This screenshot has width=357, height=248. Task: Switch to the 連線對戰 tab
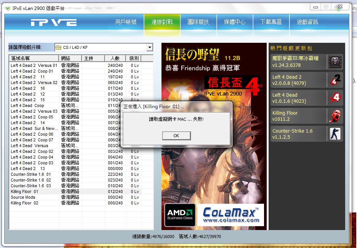162,22
